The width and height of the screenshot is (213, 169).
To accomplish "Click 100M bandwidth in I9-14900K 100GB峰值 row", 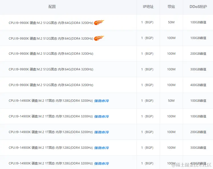I will tap(171, 116).
